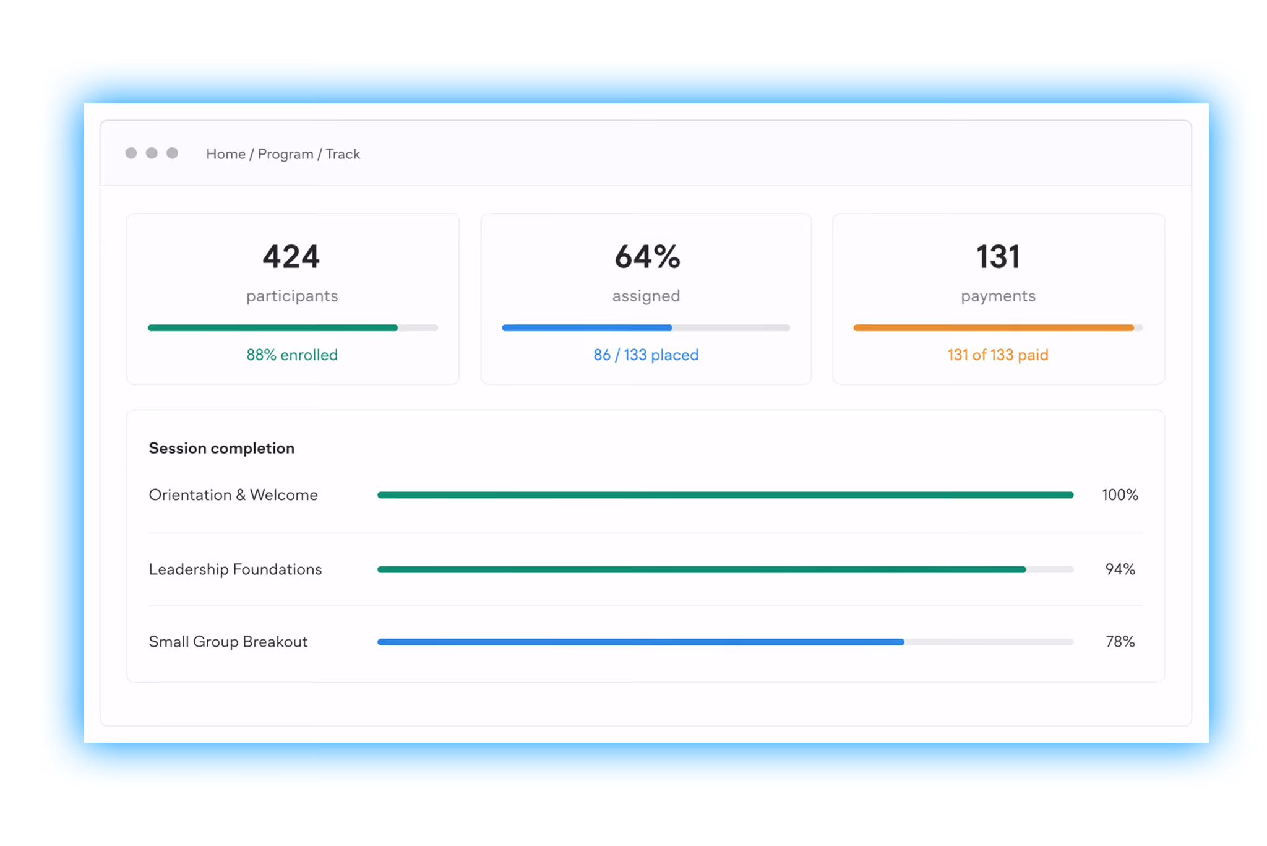Image resolution: width=1267 pixels, height=846 pixels.
Task: Click the middle gray window dot icon
Action: pos(152,153)
